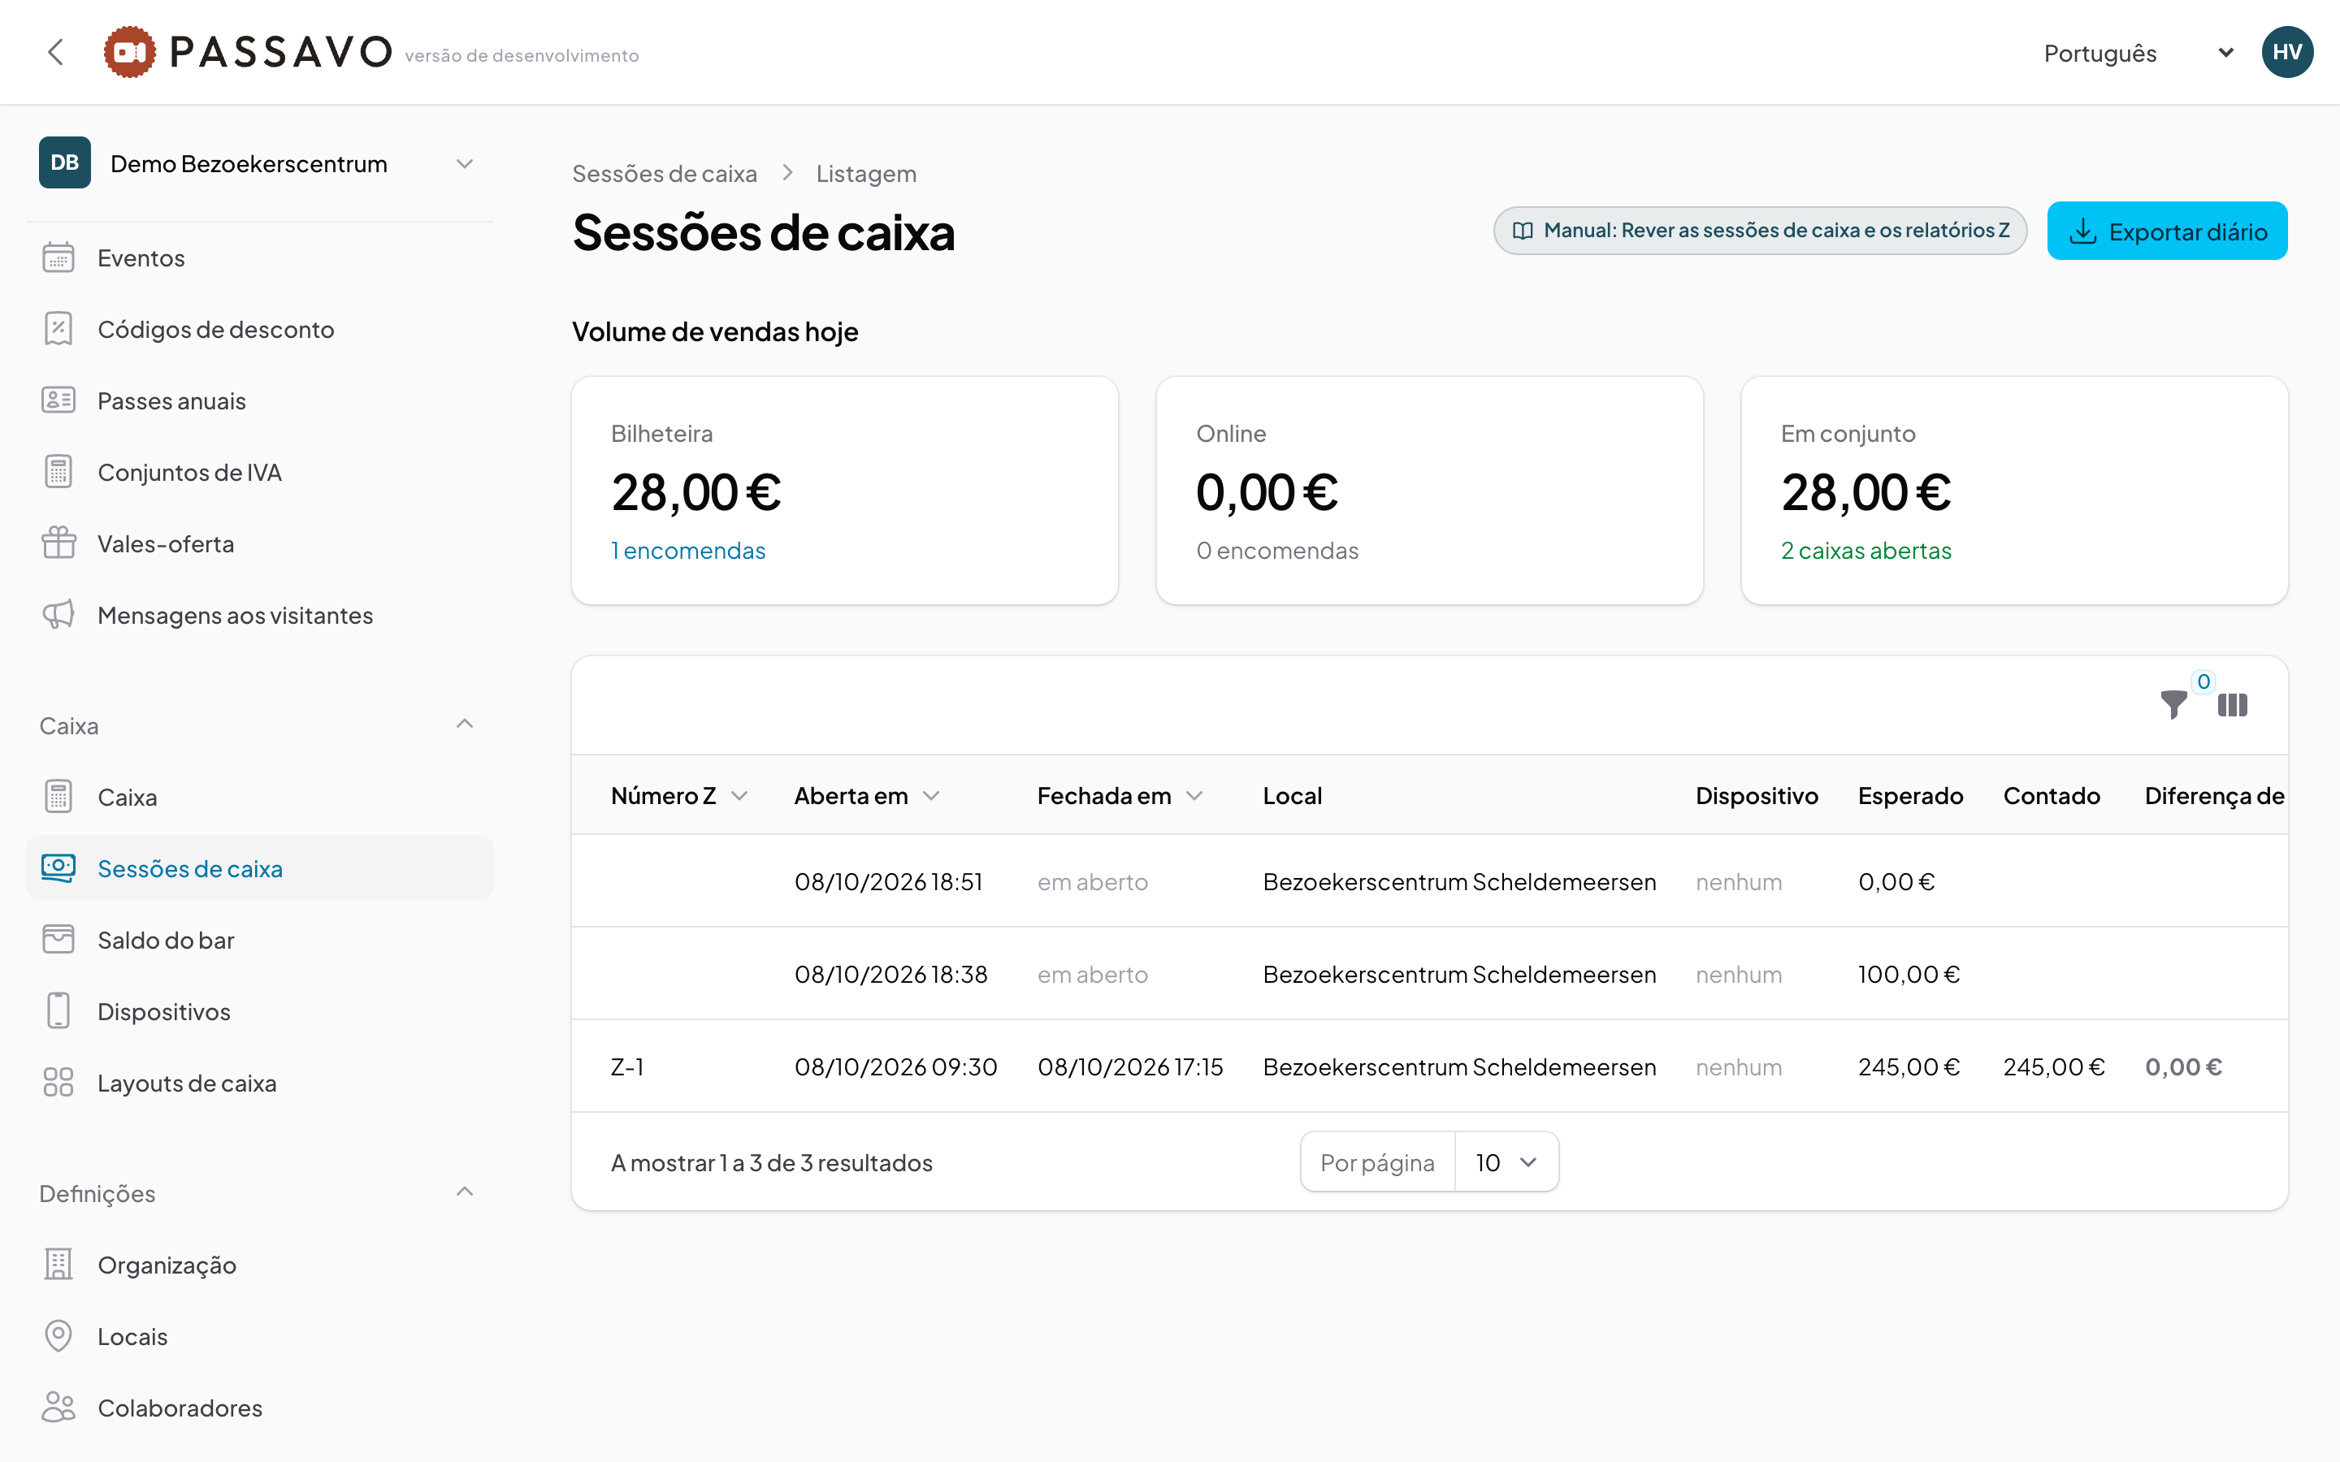The image size is (2340, 1462).
Task: Sort table by Aberta em
Action: 866,796
